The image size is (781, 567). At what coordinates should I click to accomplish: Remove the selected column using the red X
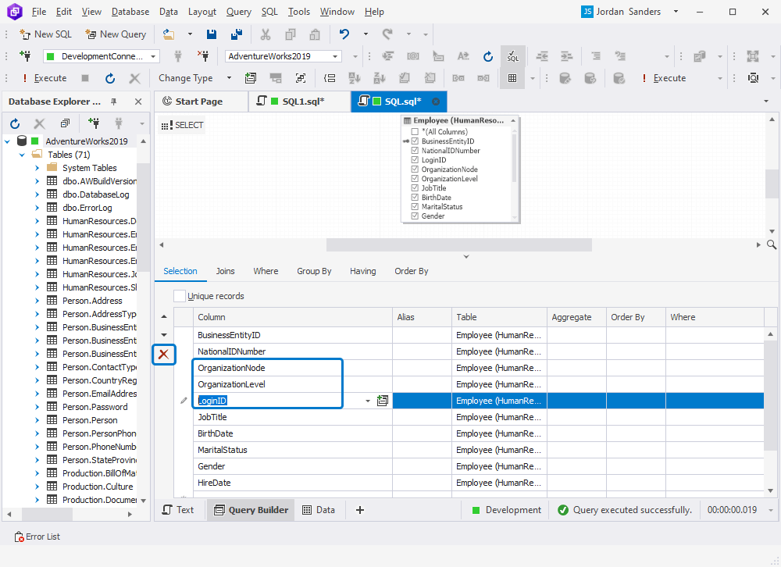tap(164, 354)
